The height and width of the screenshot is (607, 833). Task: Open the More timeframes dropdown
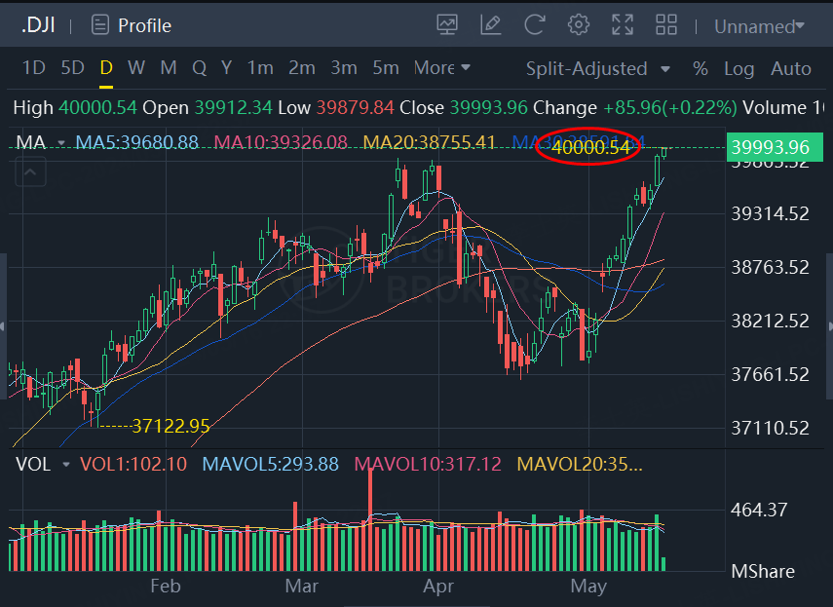442,68
